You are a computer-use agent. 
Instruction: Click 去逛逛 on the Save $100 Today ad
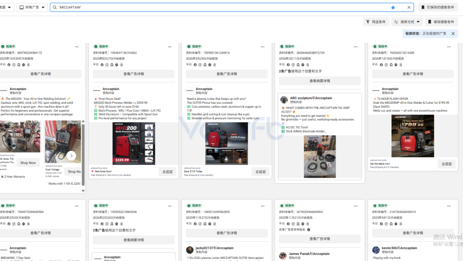coord(261,172)
